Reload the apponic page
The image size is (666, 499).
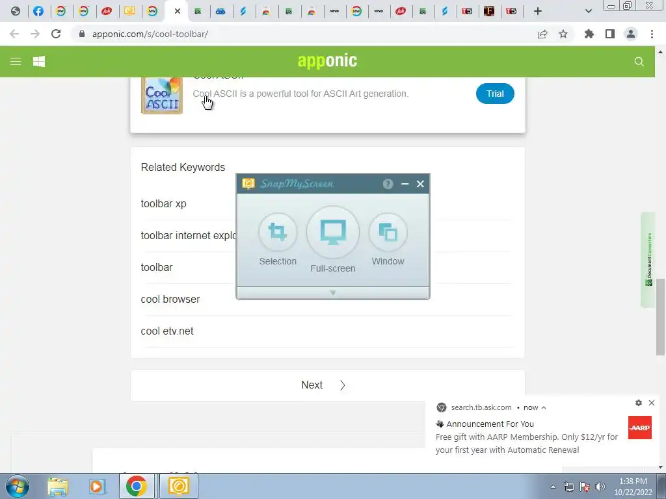click(x=56, y=34)
